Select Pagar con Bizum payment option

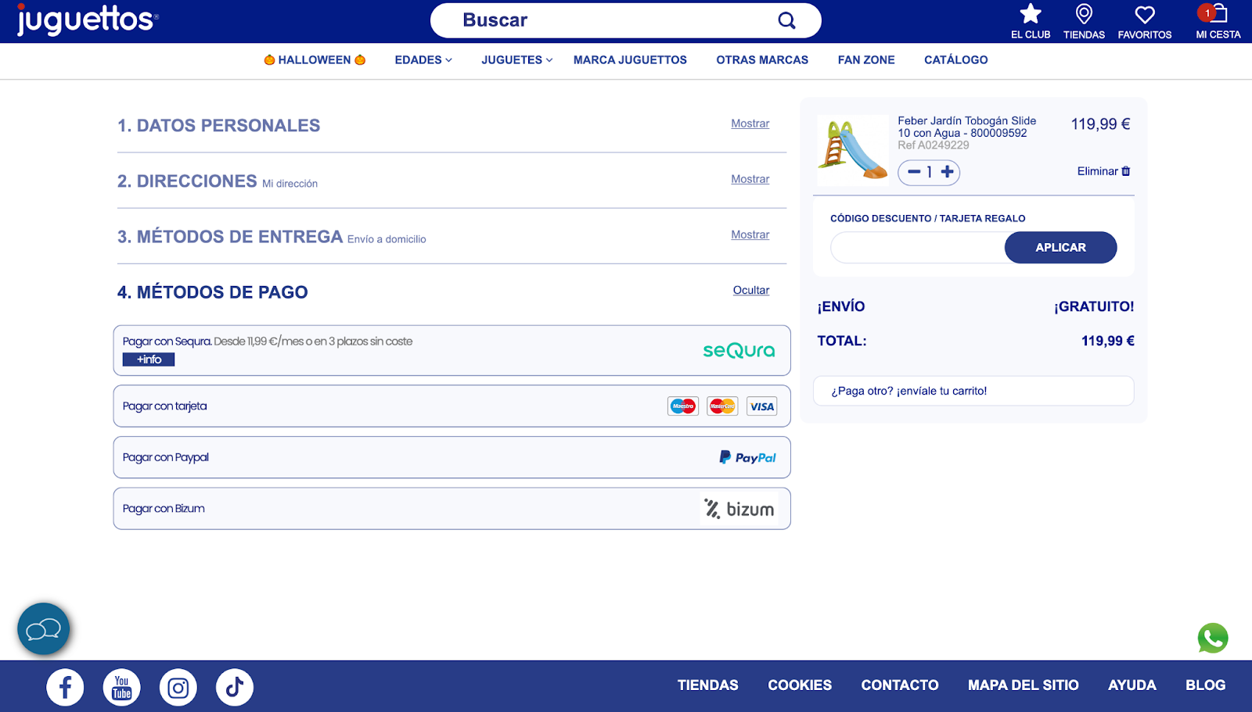point(452,509)
